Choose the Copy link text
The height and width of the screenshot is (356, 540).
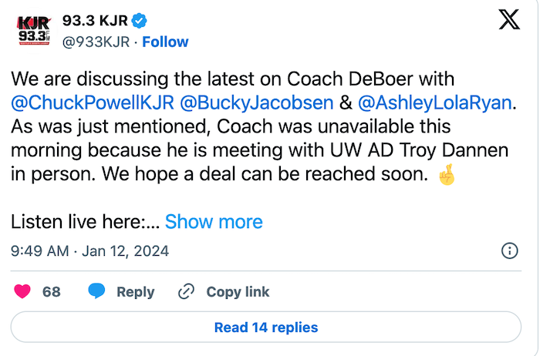[x=238, y=292]
